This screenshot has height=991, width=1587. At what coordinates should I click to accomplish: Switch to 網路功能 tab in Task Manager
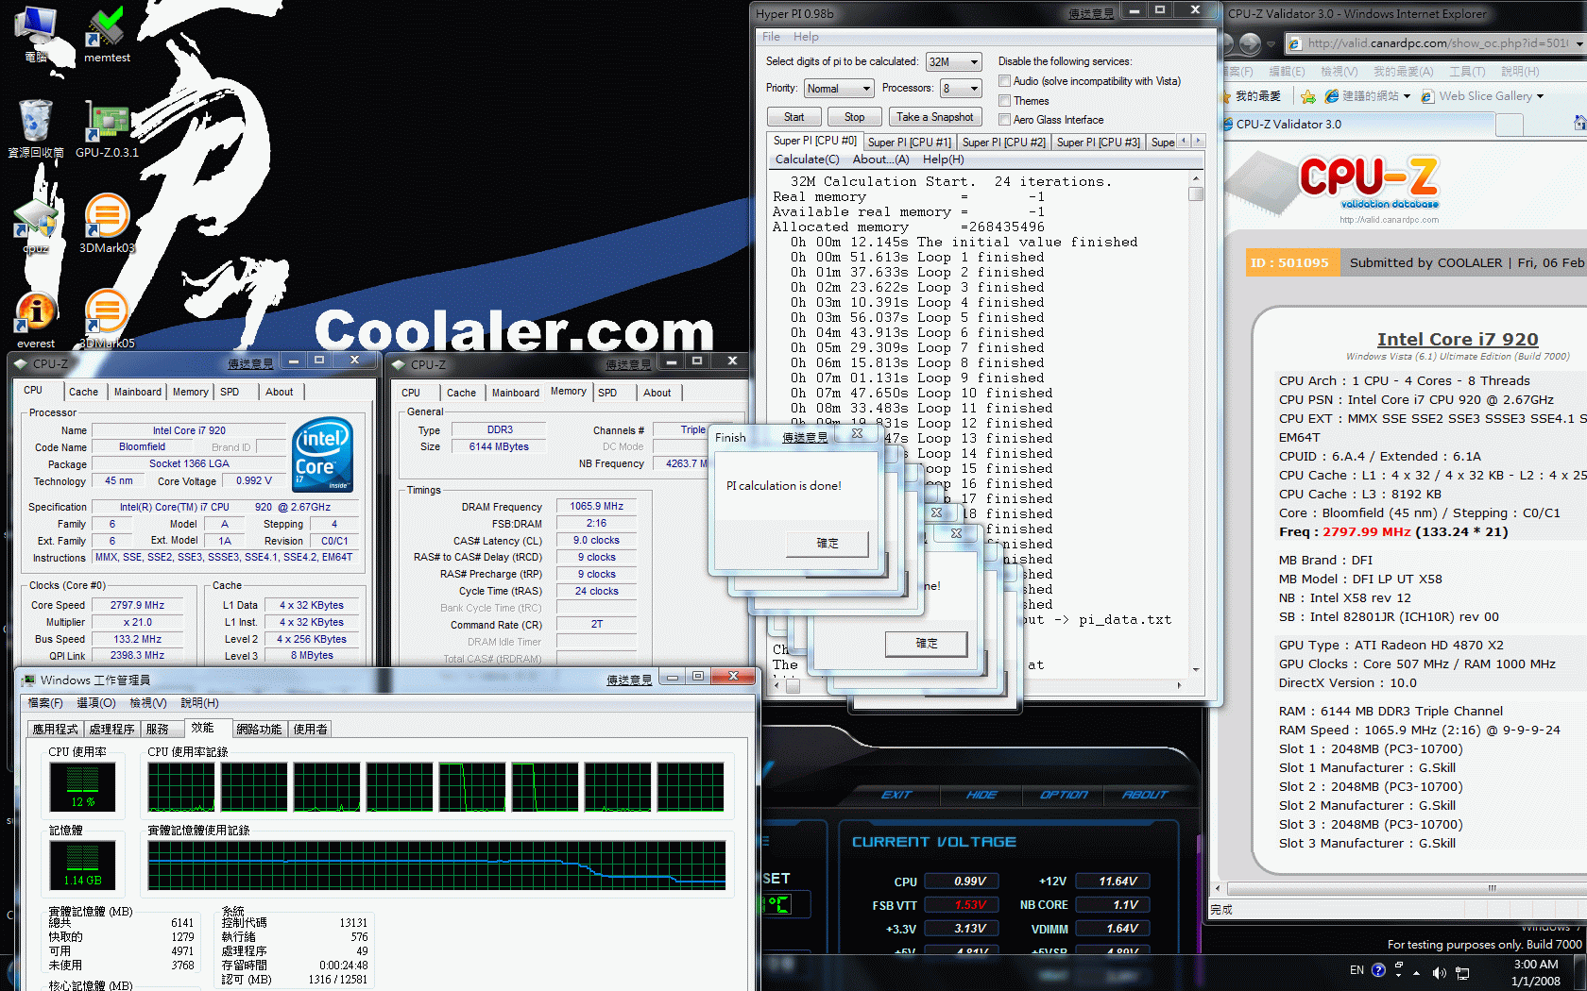(259, 729)
